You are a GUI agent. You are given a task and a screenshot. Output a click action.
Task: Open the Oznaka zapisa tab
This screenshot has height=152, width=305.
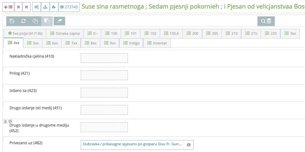tap(65, 33)
